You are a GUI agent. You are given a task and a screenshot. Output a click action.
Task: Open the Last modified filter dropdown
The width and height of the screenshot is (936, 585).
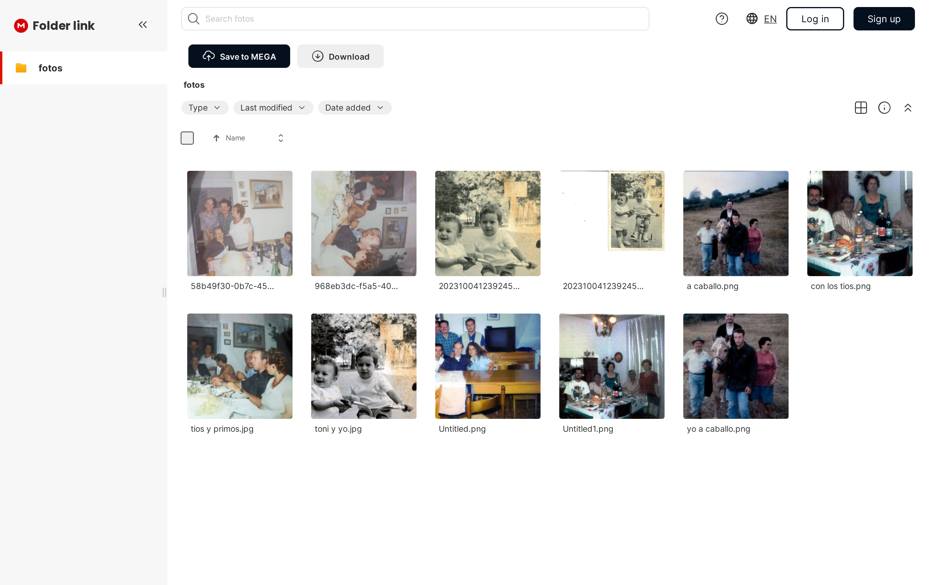(x=273, y=108)
